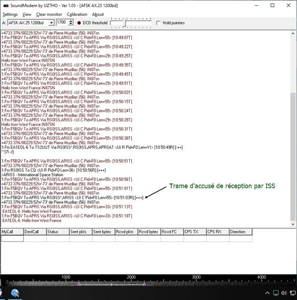This screenshot has width=297, height=300.
Task: Click the 1000 Hz label on waterfall scale
Action: pyautogui.click(x=66, y=277)
